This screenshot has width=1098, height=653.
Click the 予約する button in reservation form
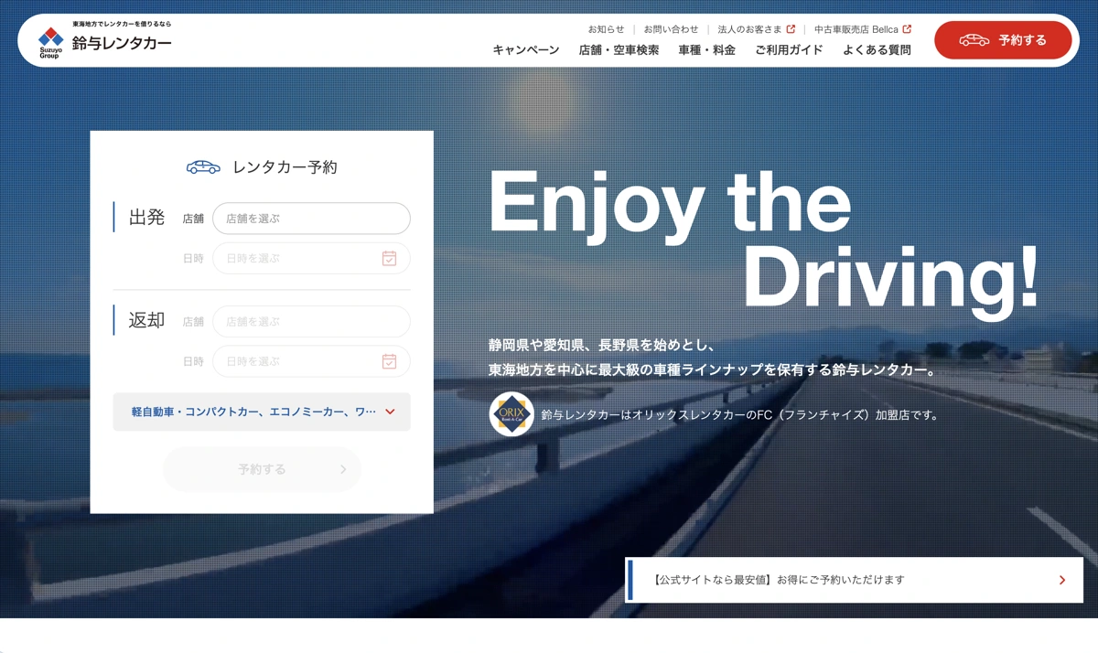[x=262, y=469]
